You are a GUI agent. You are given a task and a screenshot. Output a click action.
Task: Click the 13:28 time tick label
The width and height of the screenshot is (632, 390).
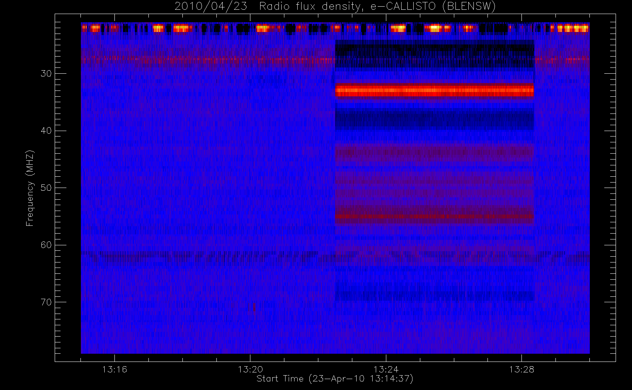click(521, 369)
